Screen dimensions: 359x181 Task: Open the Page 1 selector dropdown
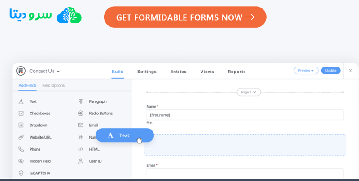pyautogui.click(x=249, y=92)
